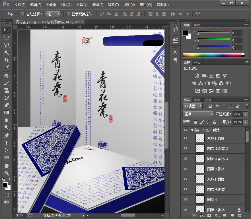Click the delete layer trash icon

point(240,216)
